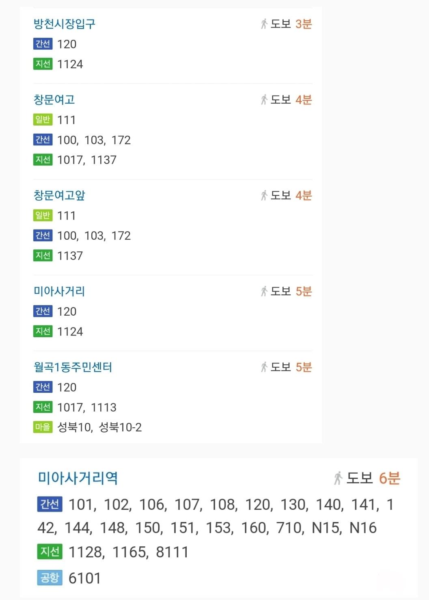Click walking icon beside 도보 6분

pyautogui.click(x=338, y=478)
